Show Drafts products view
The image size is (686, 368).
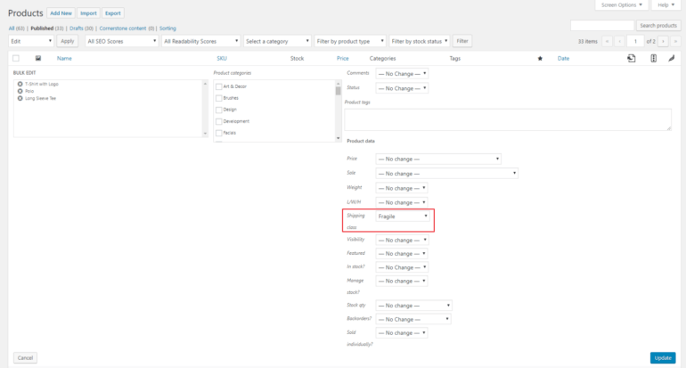click(76, 29)
